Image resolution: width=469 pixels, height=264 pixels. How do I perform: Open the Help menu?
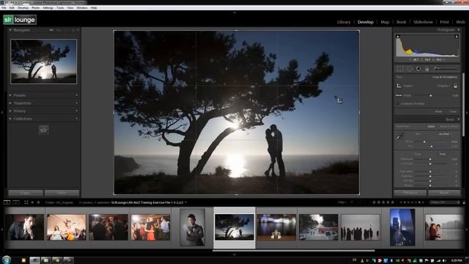pos(94,8)
